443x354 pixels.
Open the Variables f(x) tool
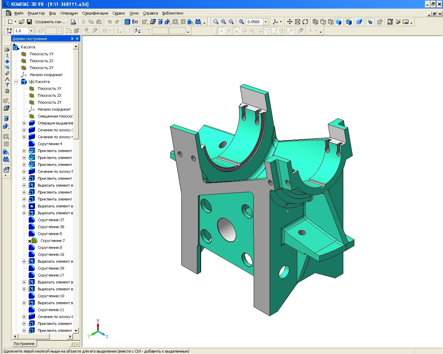coord(135,22)
